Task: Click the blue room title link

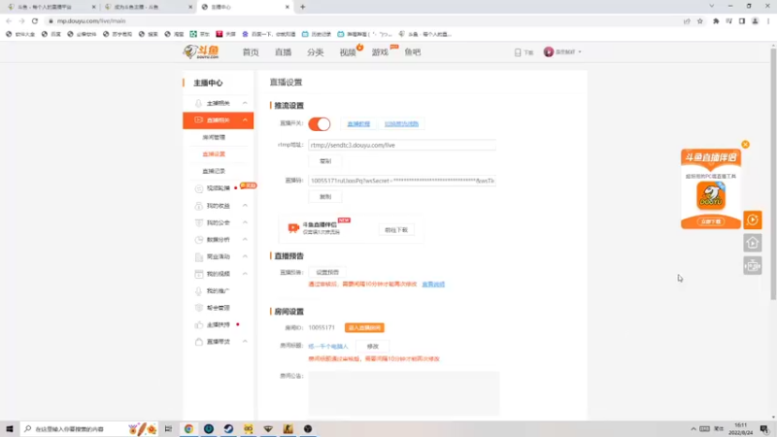Action: coord(328,347)
